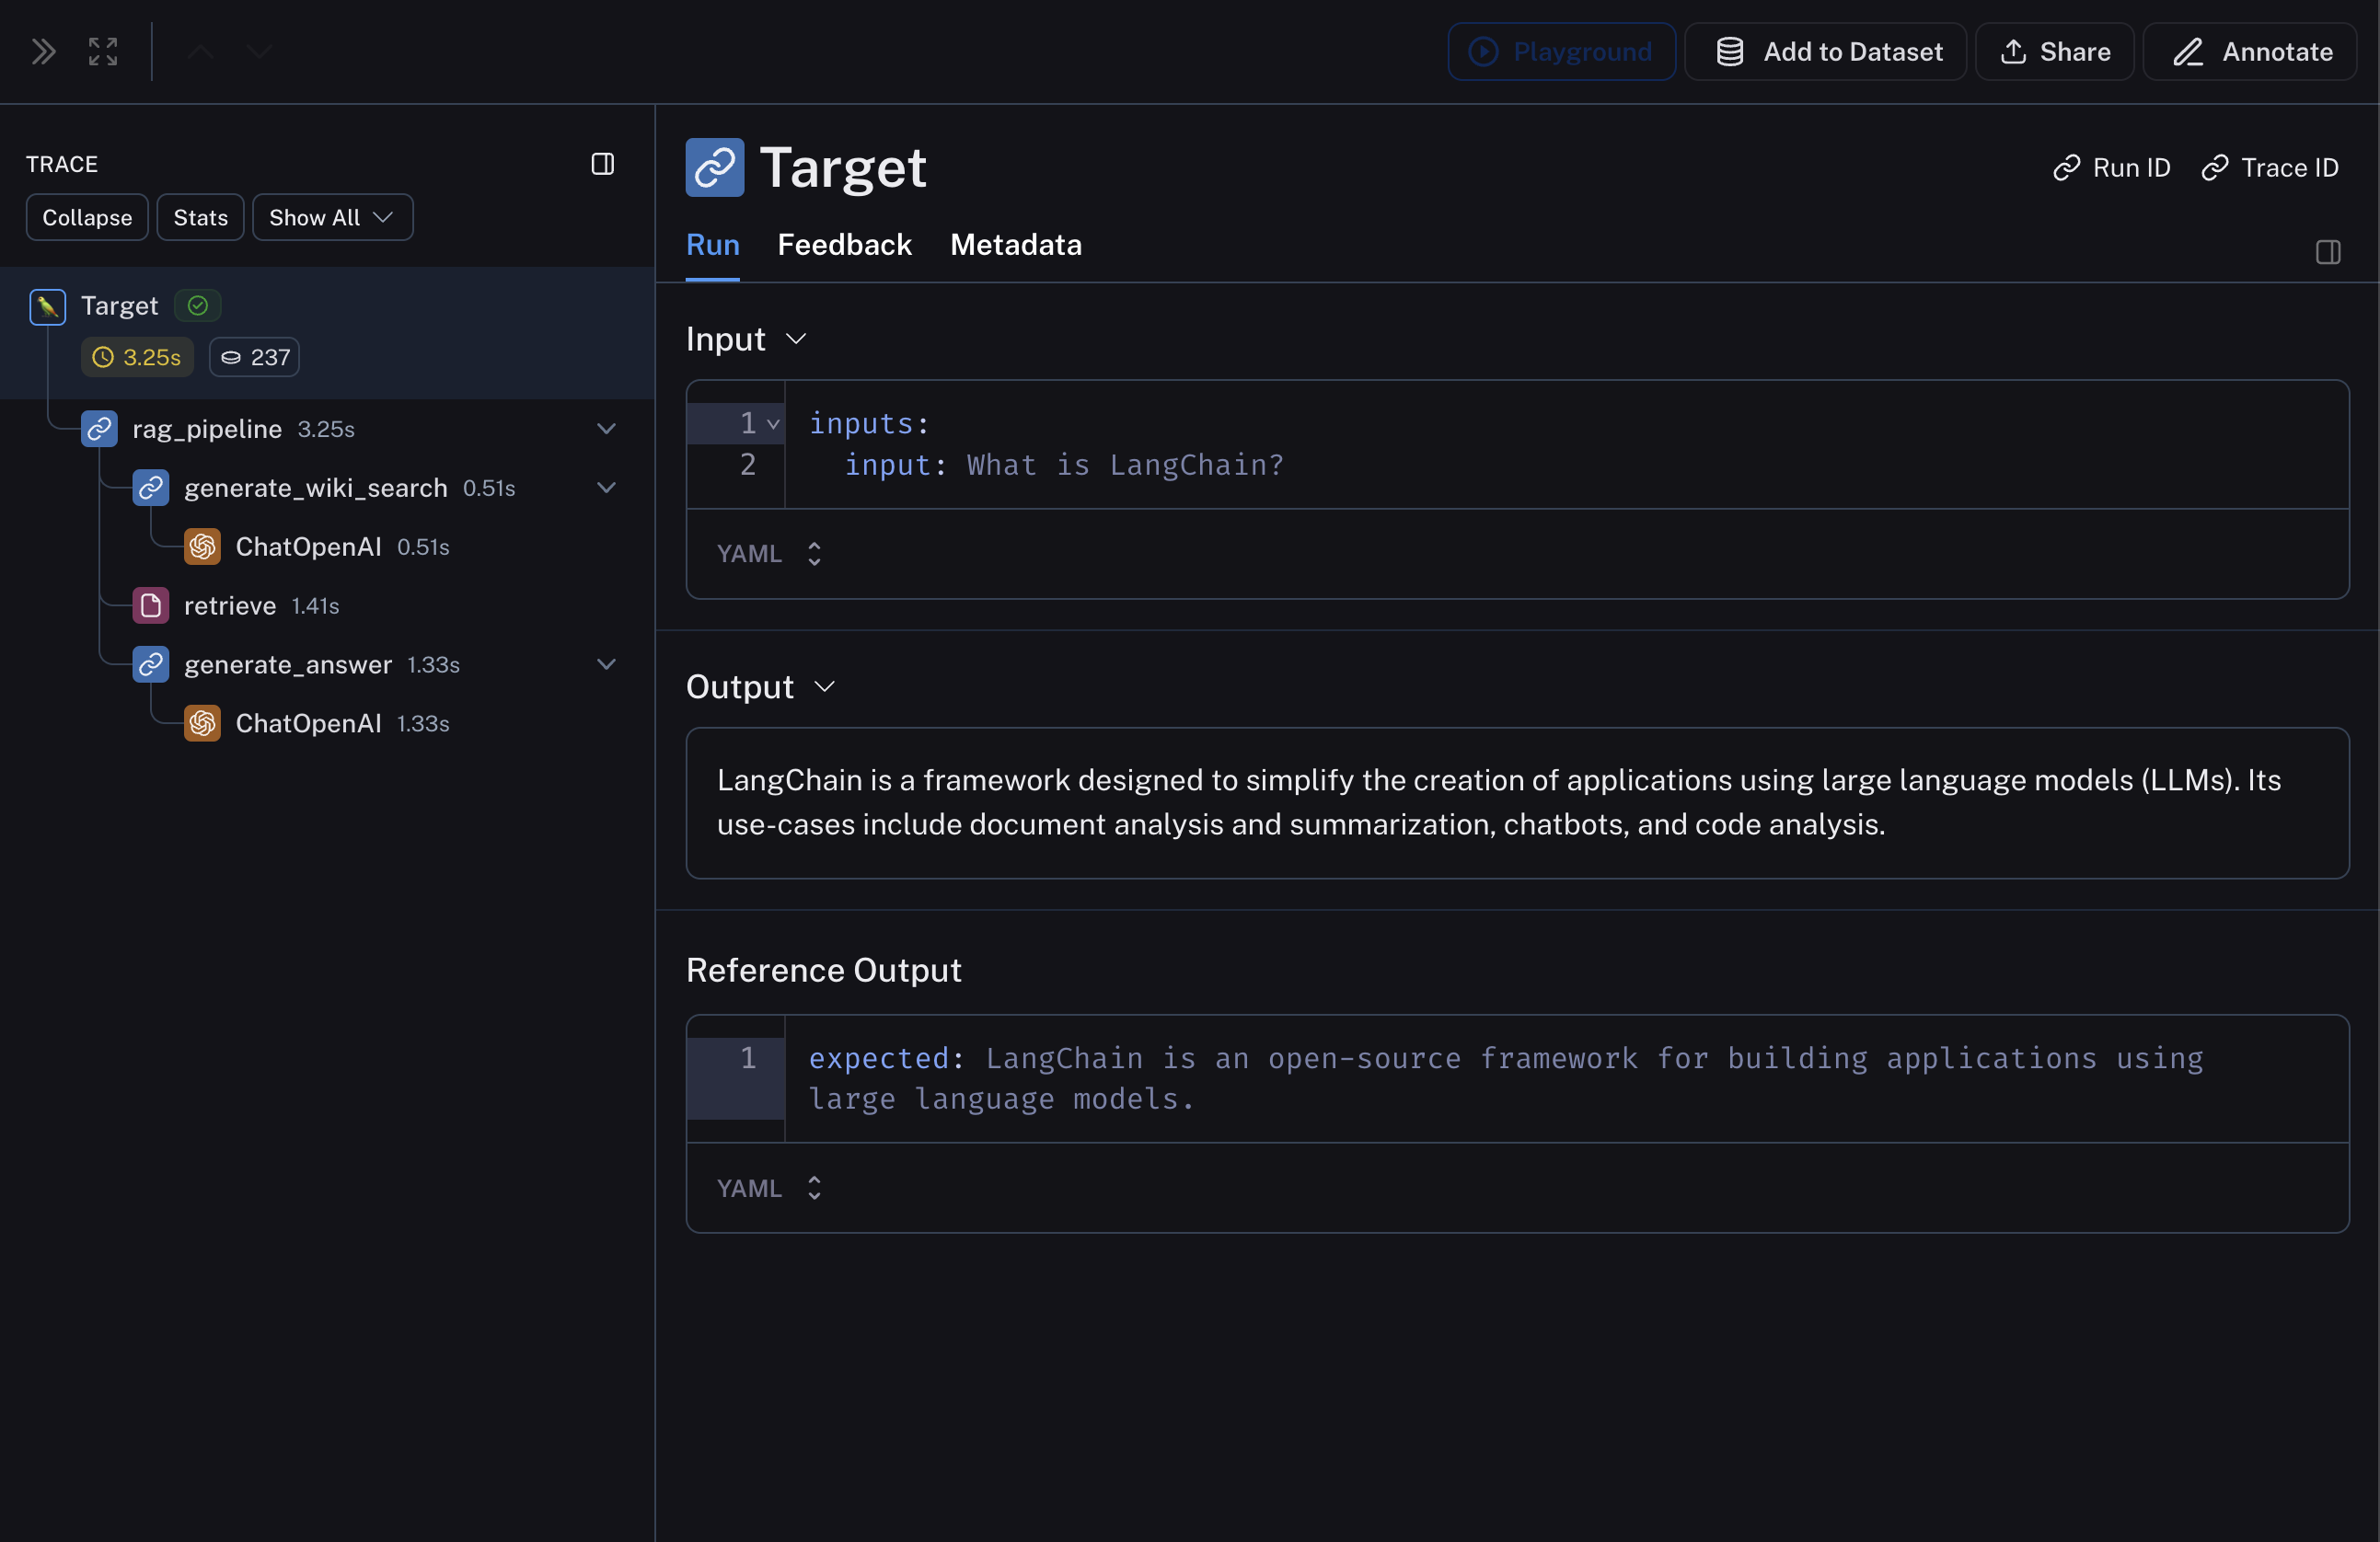The height and width of the screenshot is (1542, 2380).
Task: Select the first ChatOpenAI run (0.51s)
Action: (x=309, y=547)
